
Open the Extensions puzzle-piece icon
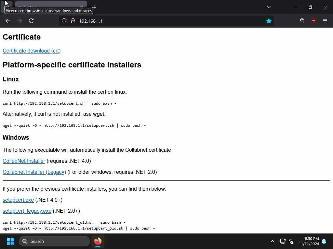(x=302, y=21)
